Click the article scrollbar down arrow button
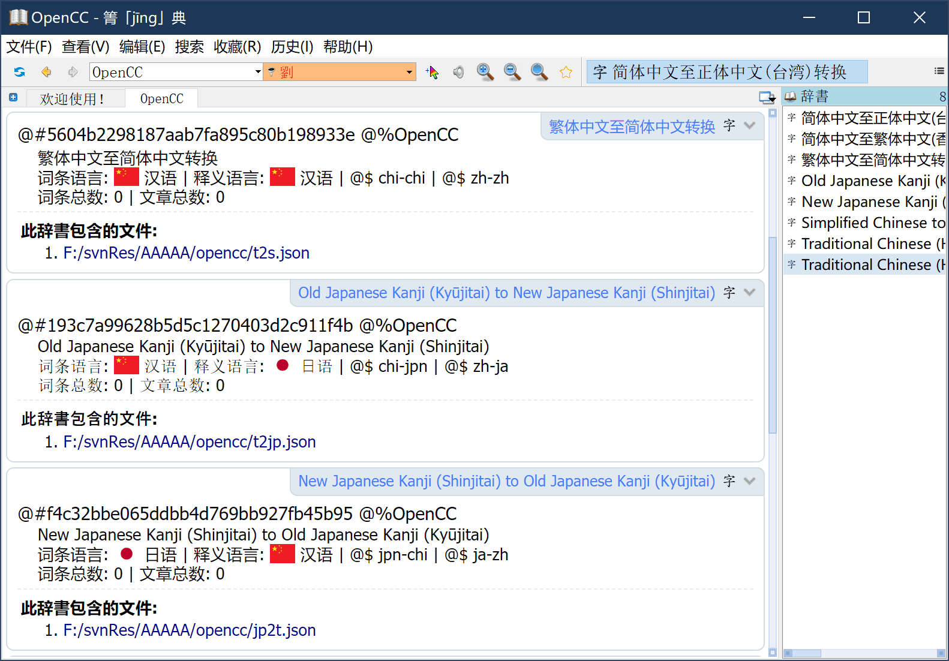The height and width of the screenshot is (661, 949). 773,653
